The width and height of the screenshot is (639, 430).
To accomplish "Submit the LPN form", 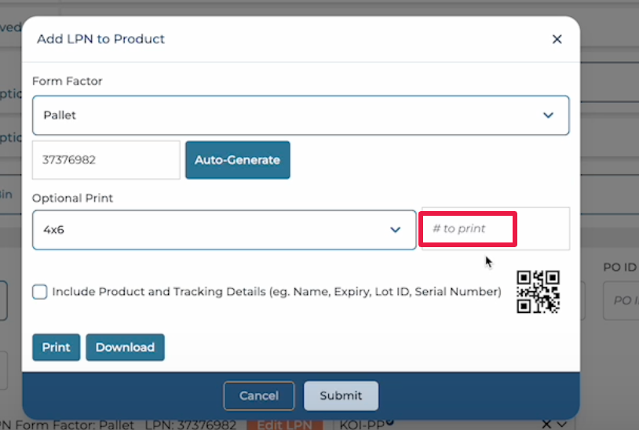I will pyautogui.click(x=341, y=395).
